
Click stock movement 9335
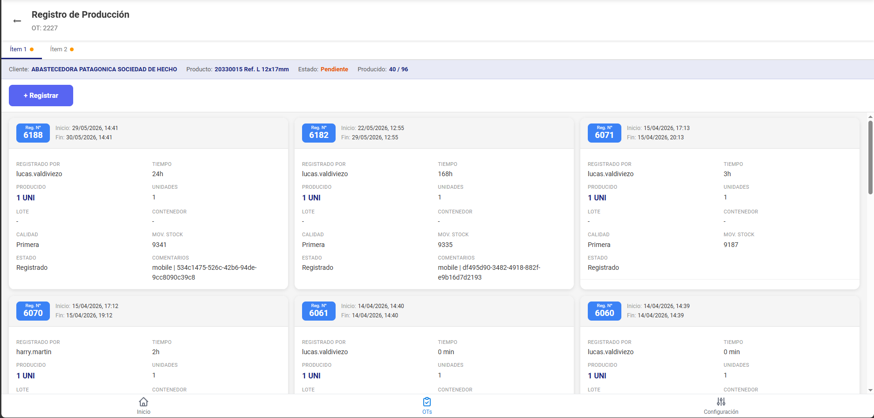pos(445,245)
